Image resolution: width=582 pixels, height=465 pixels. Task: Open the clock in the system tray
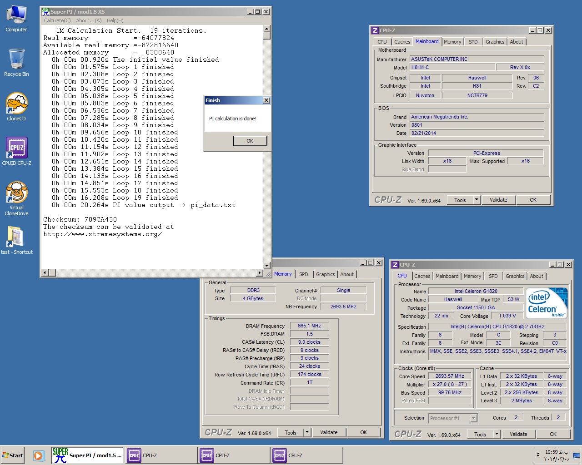pos(557,455)
